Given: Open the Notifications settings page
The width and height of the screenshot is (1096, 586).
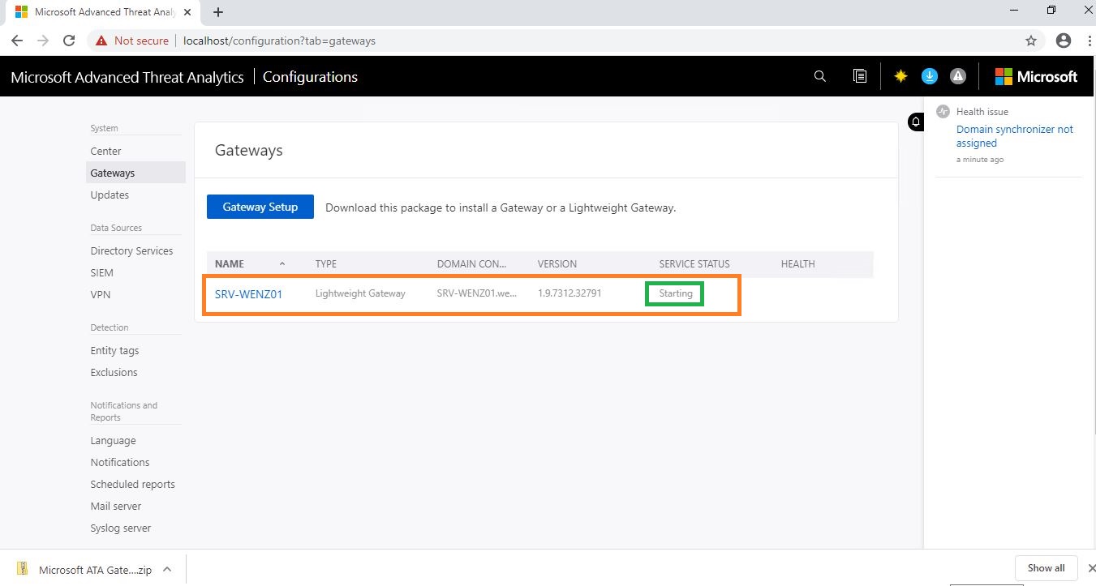Looking at the screenshot, I should click(x=120, y=462).
